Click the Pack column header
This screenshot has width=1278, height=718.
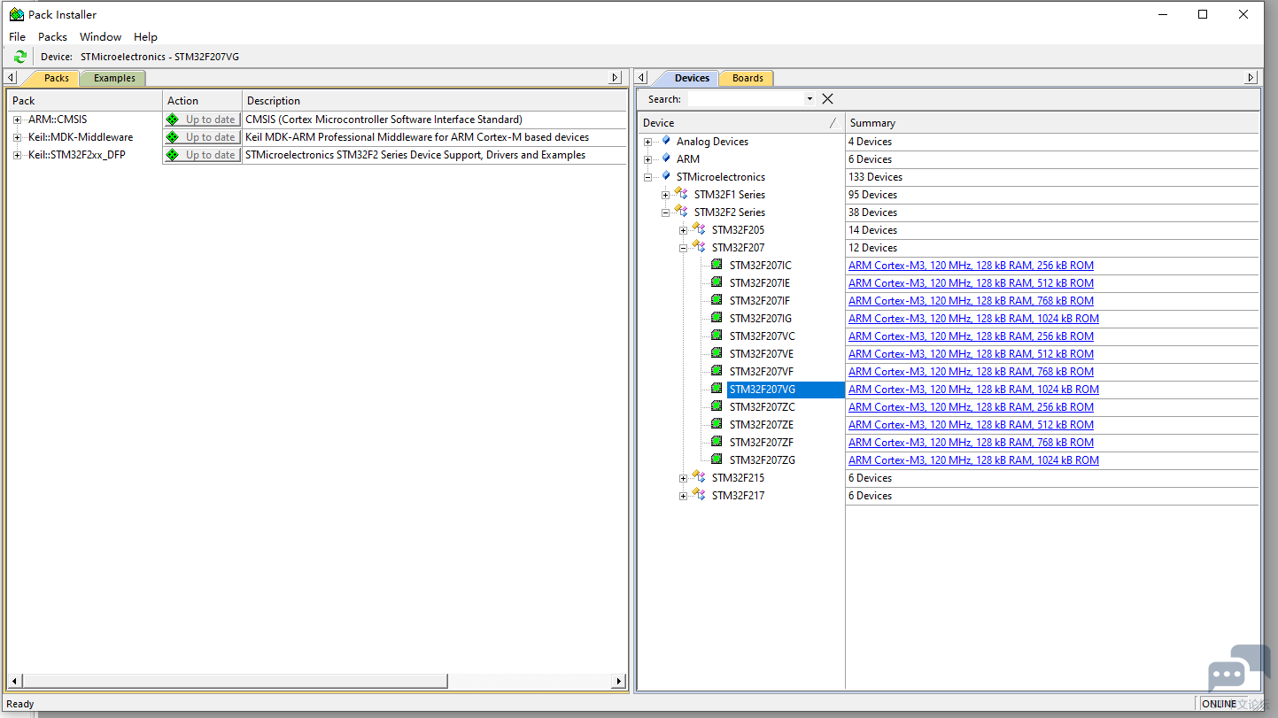85,101
